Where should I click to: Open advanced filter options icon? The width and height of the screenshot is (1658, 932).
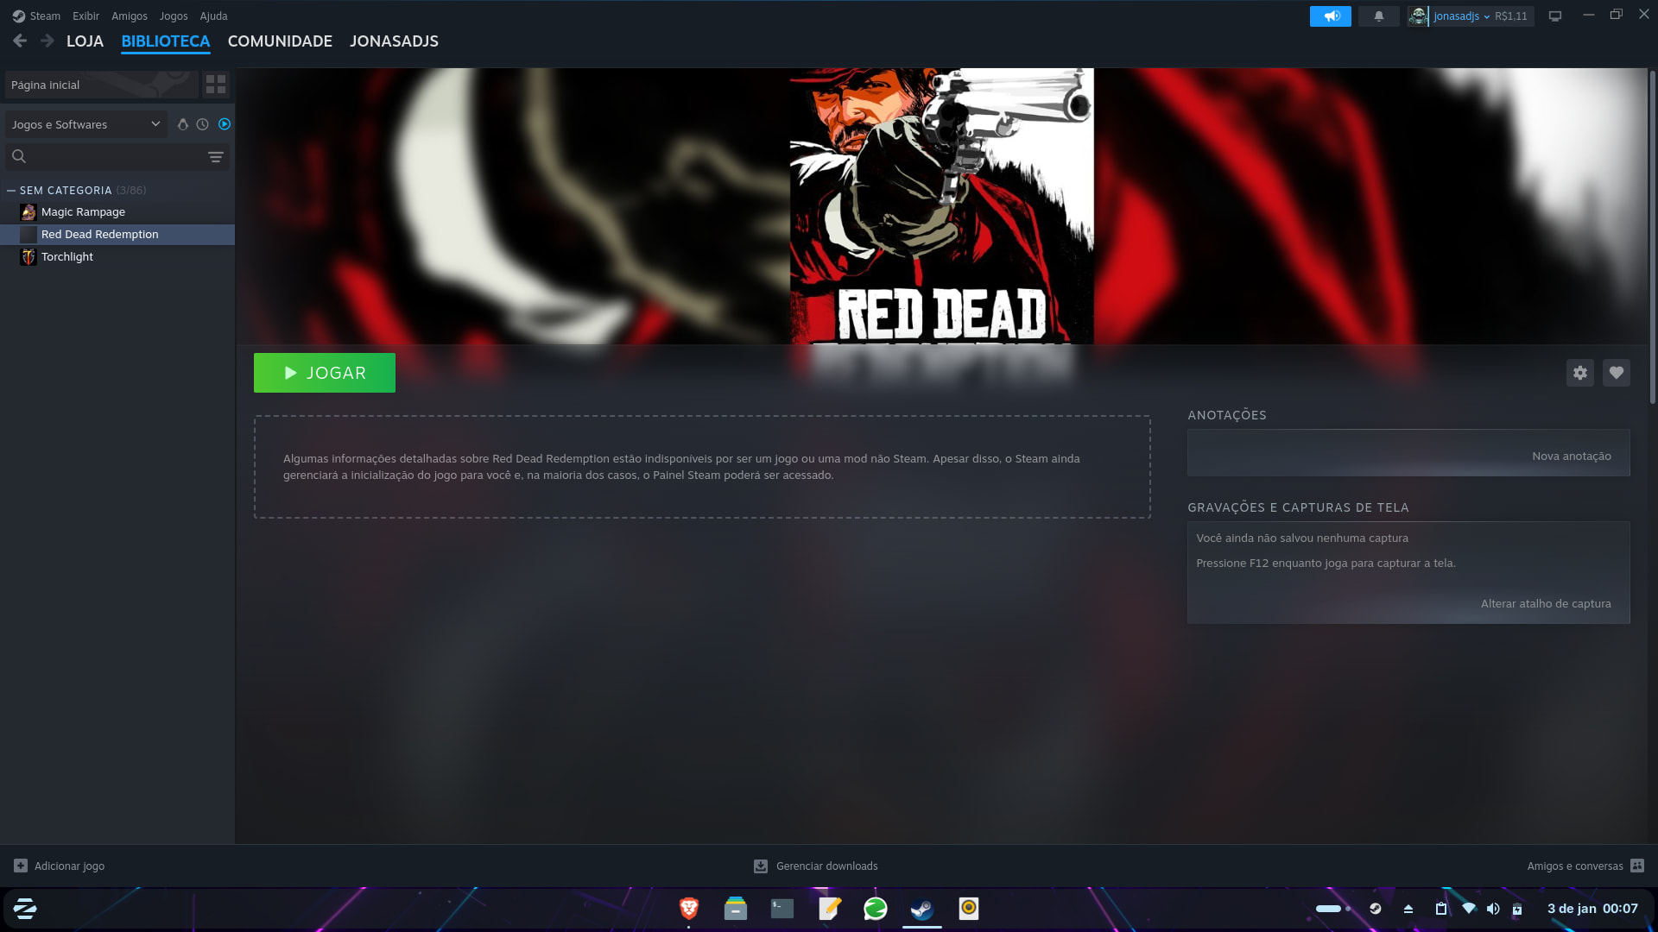click(x=216, y=157)
